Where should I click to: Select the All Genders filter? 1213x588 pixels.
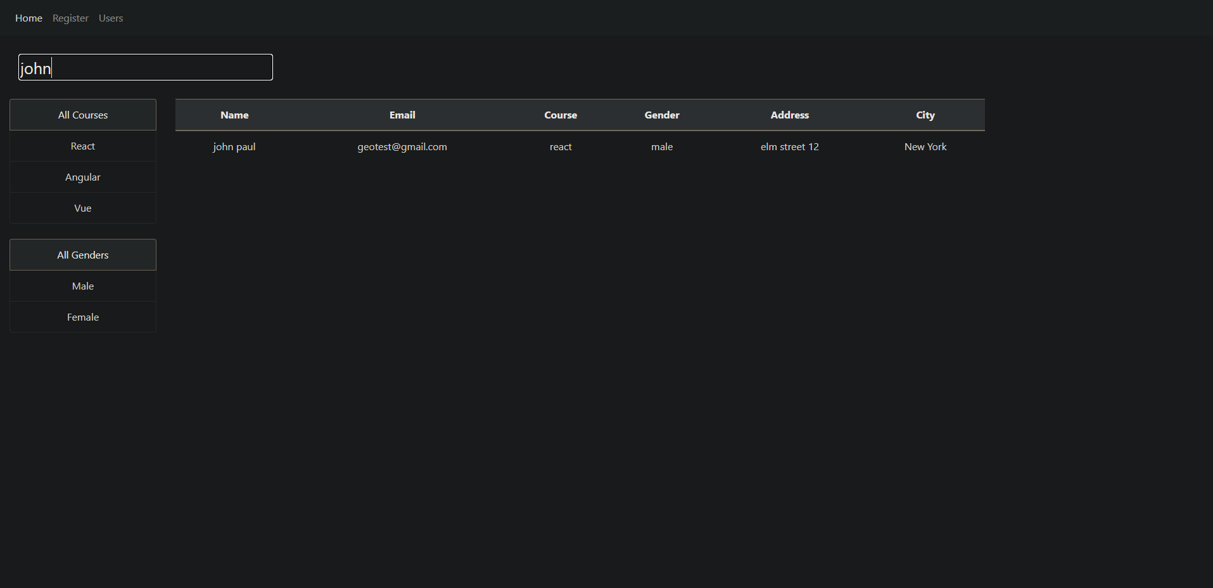(83, 255)
